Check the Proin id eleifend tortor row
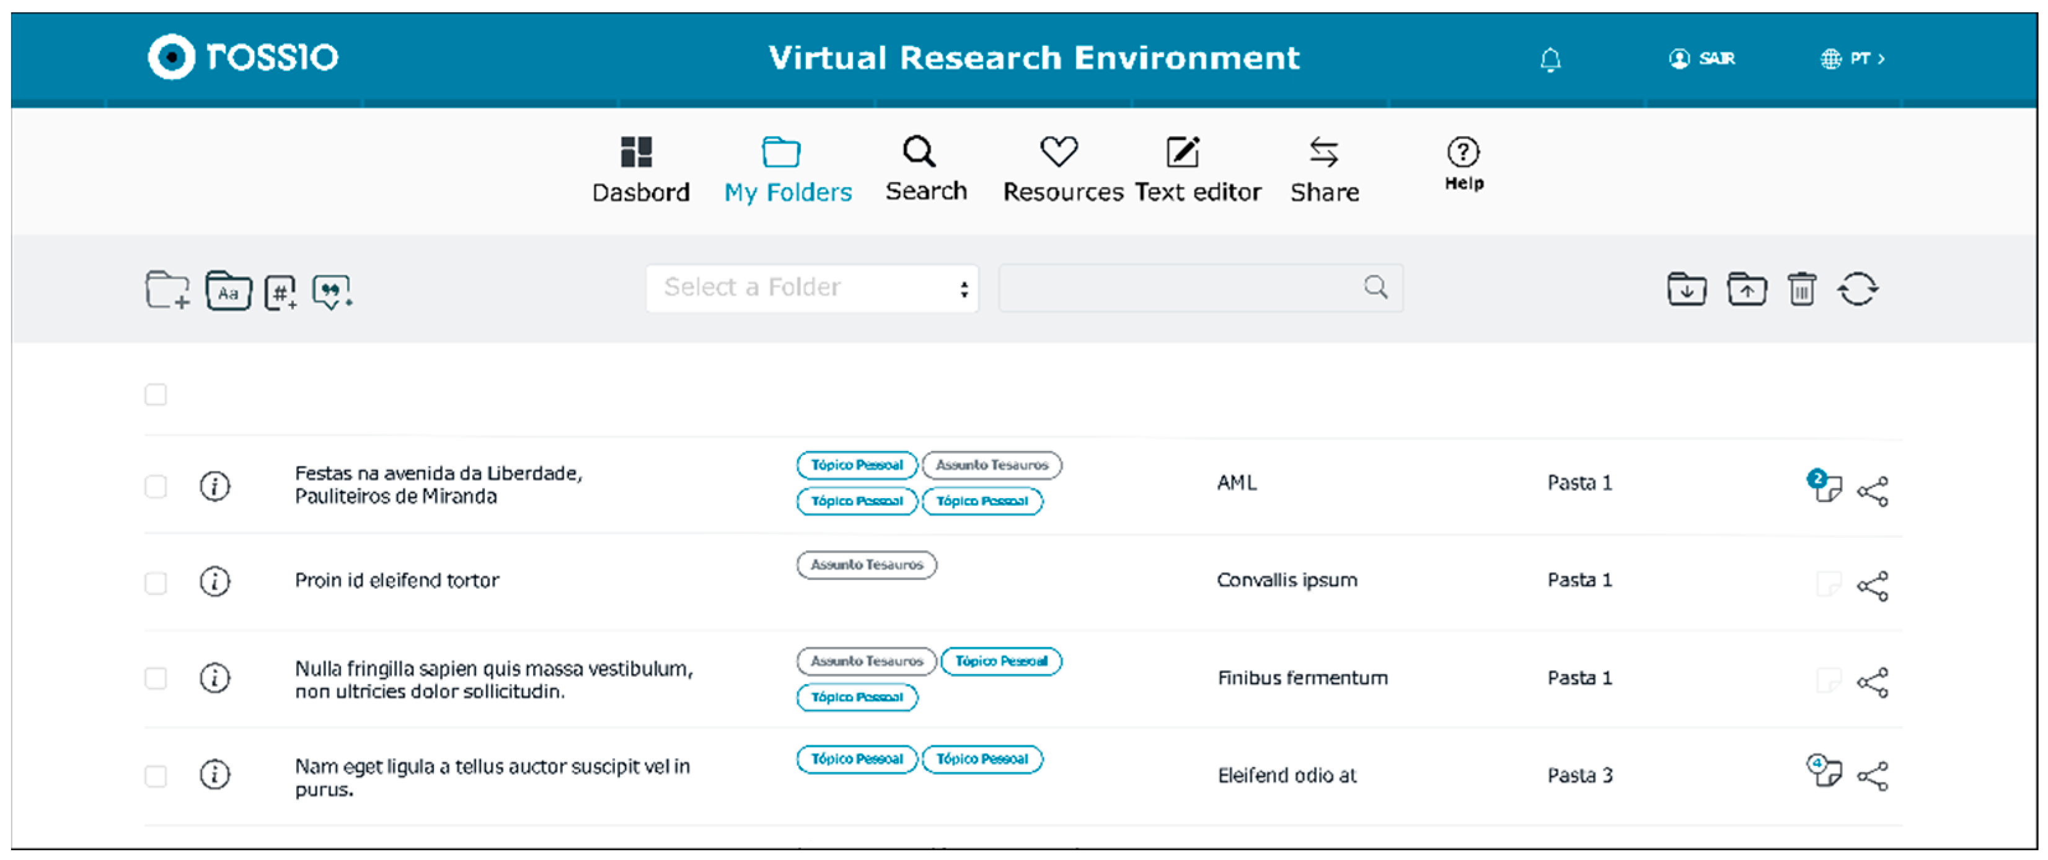The height and width of the screenshot is (860, 2048). (x=156, y=582)
